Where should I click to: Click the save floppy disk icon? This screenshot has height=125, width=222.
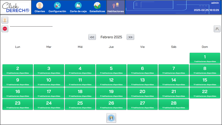coord(111,118)
